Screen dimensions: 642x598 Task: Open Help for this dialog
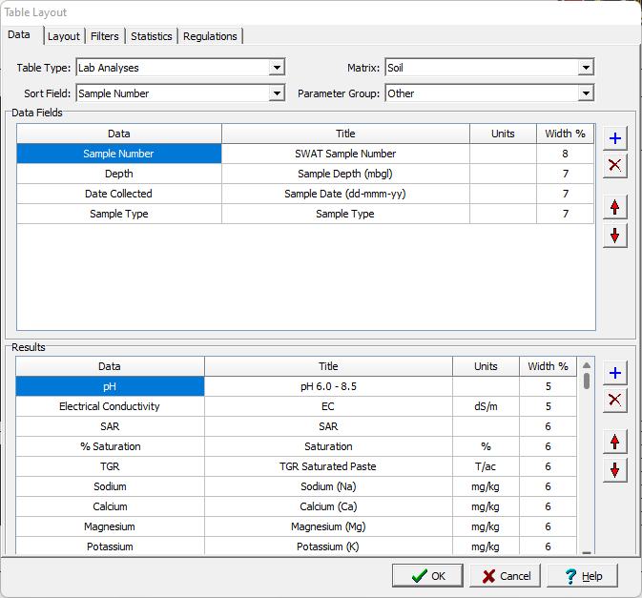[x=582, y=576]
